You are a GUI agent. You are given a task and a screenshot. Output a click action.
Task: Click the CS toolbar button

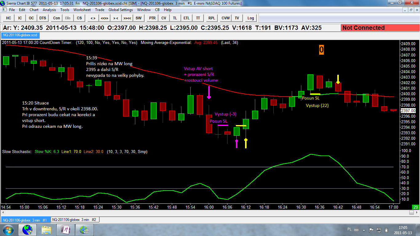tap(79, 18)
